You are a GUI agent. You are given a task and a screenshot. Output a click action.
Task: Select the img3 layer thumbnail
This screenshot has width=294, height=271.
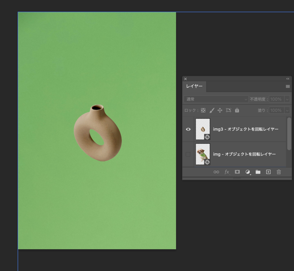tap(203, 129)
